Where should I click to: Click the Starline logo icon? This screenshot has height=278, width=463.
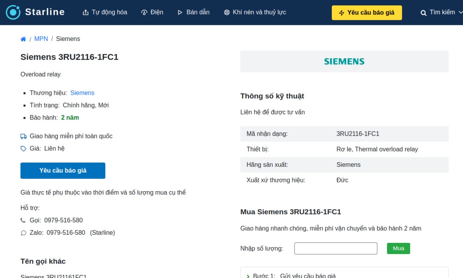(x=13, y=12)
